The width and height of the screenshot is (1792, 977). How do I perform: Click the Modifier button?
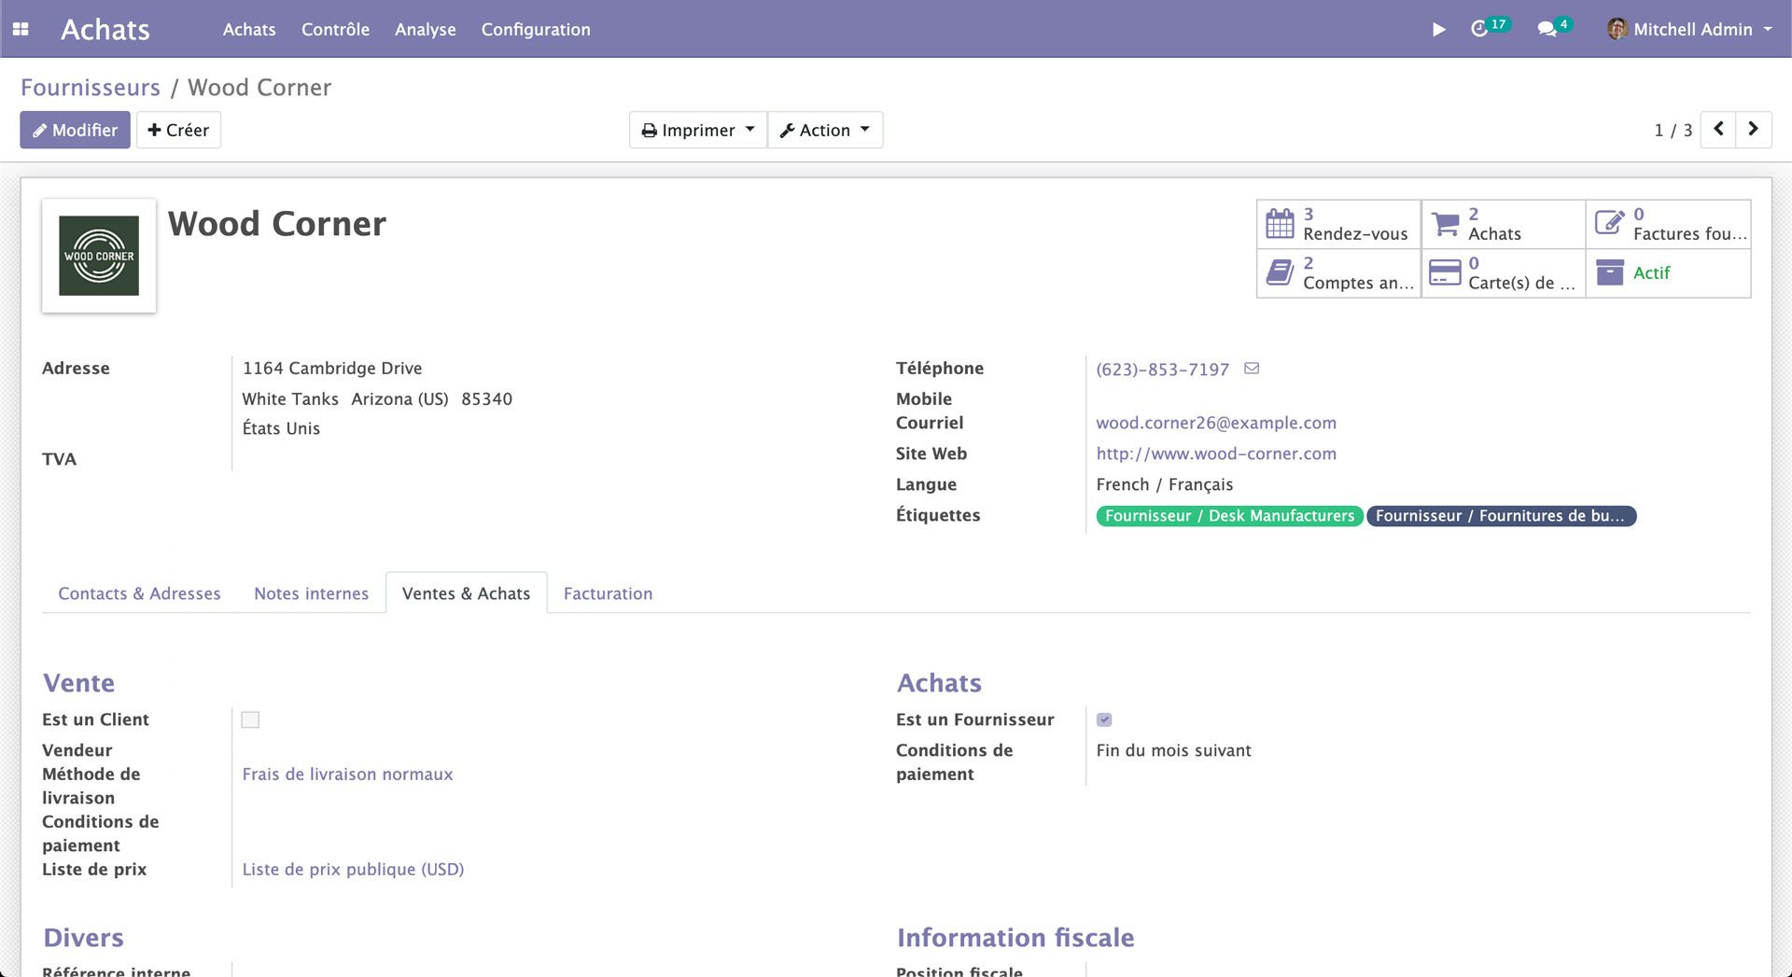click(75, 130)
